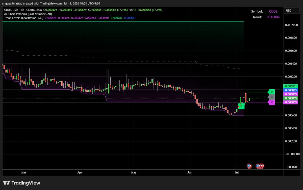The height and width of the screenshot is (190, 303).
Task: Click the Trend -100.00% value
Action: [x=273, y=17]
